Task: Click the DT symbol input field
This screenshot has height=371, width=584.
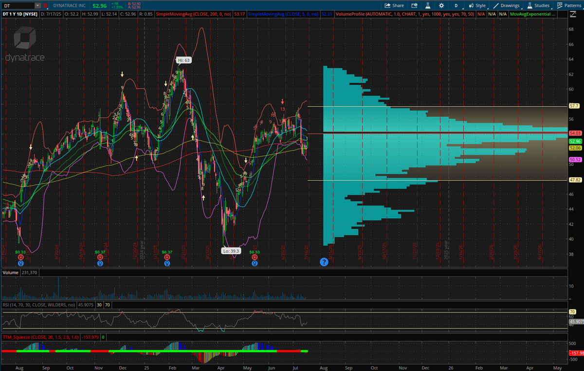Action: tap(18, 5)
